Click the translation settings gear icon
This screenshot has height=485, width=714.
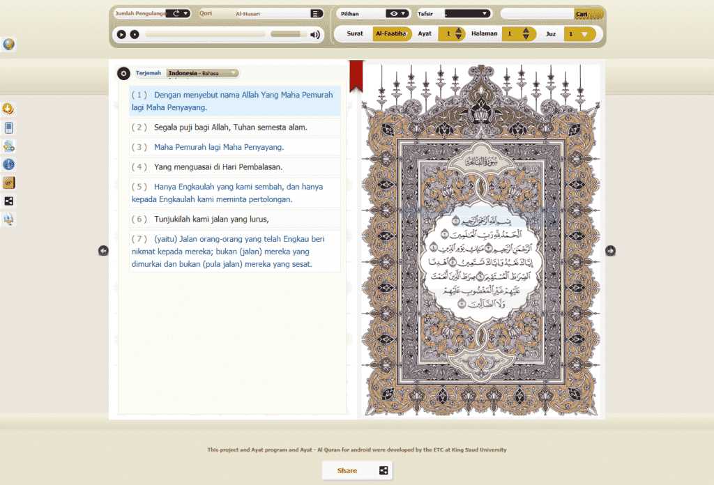(x=123, y=73)
